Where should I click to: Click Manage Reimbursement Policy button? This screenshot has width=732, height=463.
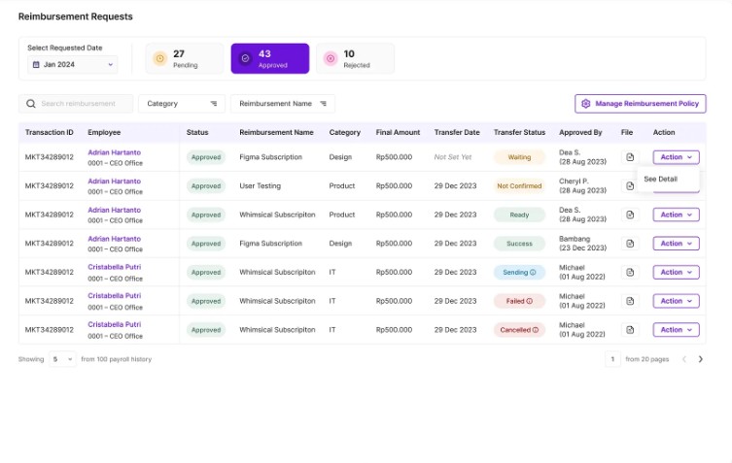tap(641, 104)
